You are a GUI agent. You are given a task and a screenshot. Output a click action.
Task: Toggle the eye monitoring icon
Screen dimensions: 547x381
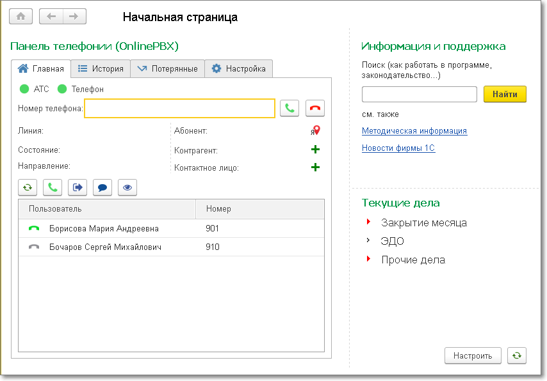point(127,187)
